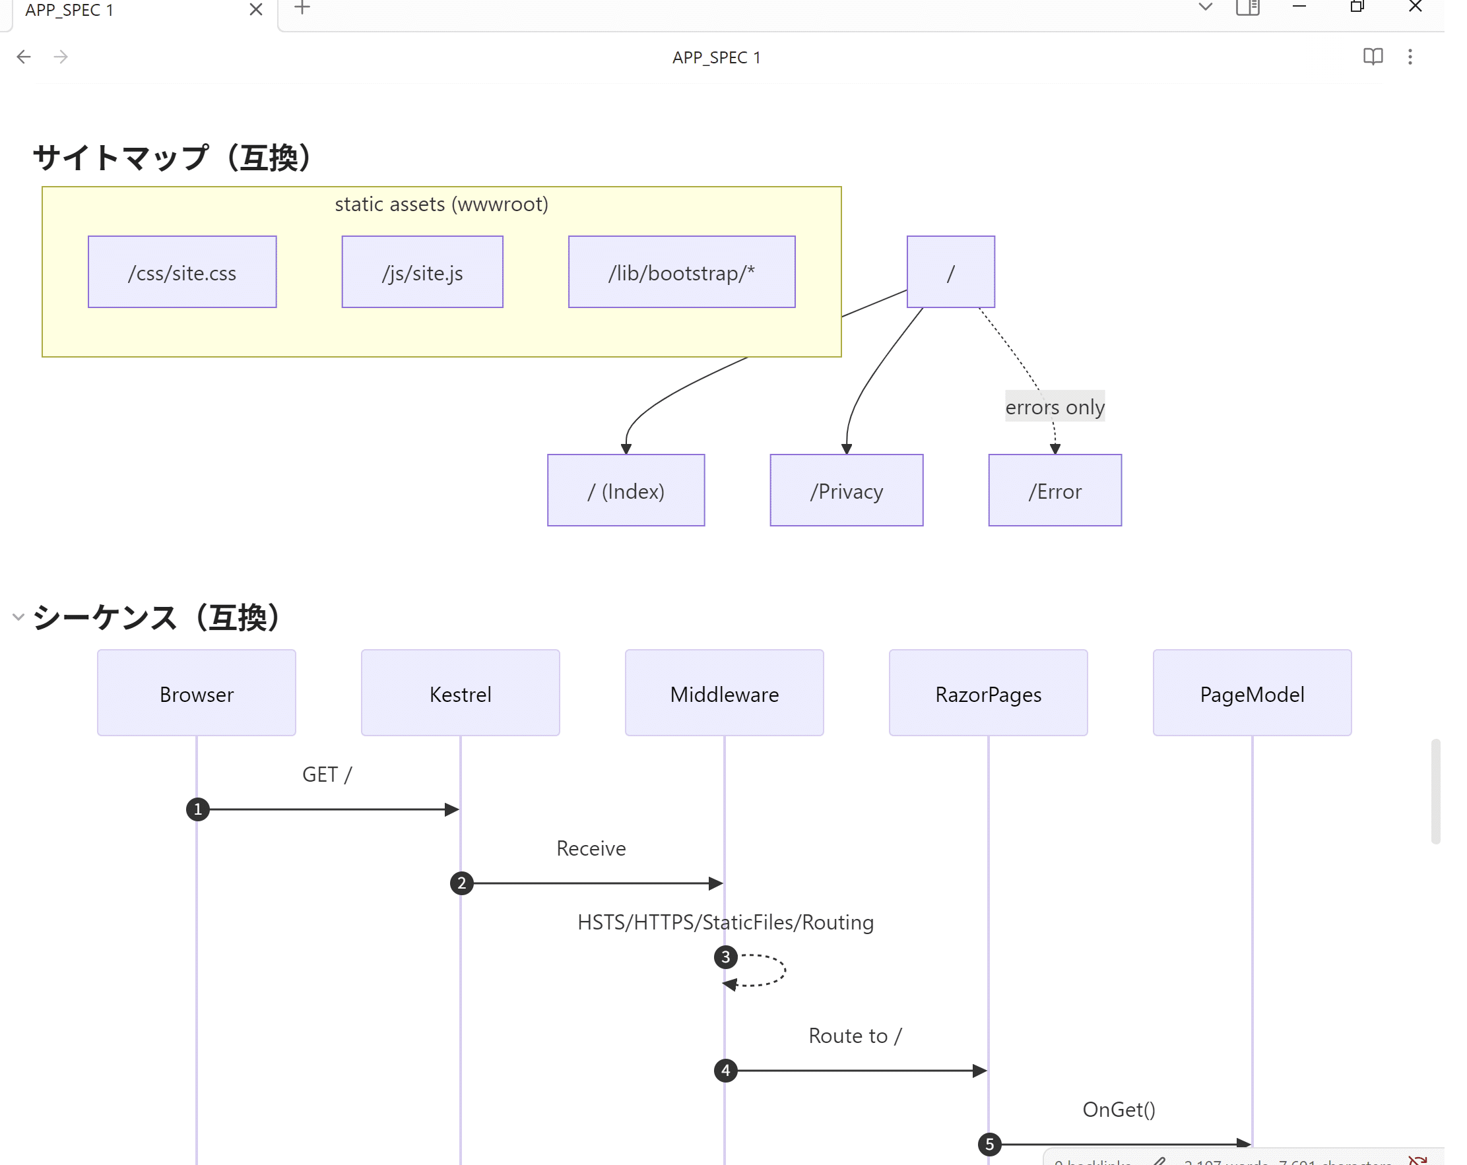Image resolution: width=1467 pixels, height=1165 pixels.
Task: Click the backlinks count in status bar
Action: tap(1092, 1162)
